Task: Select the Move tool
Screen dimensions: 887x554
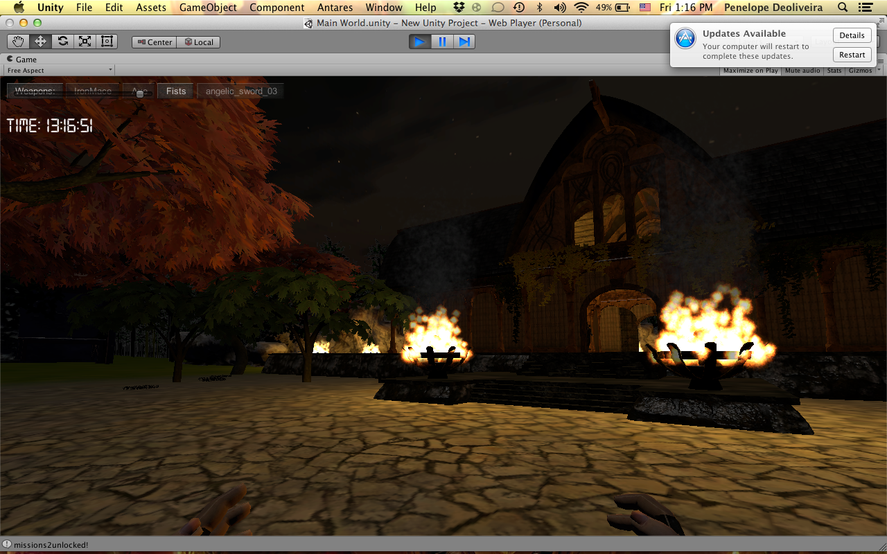Action: coord(41,42)
